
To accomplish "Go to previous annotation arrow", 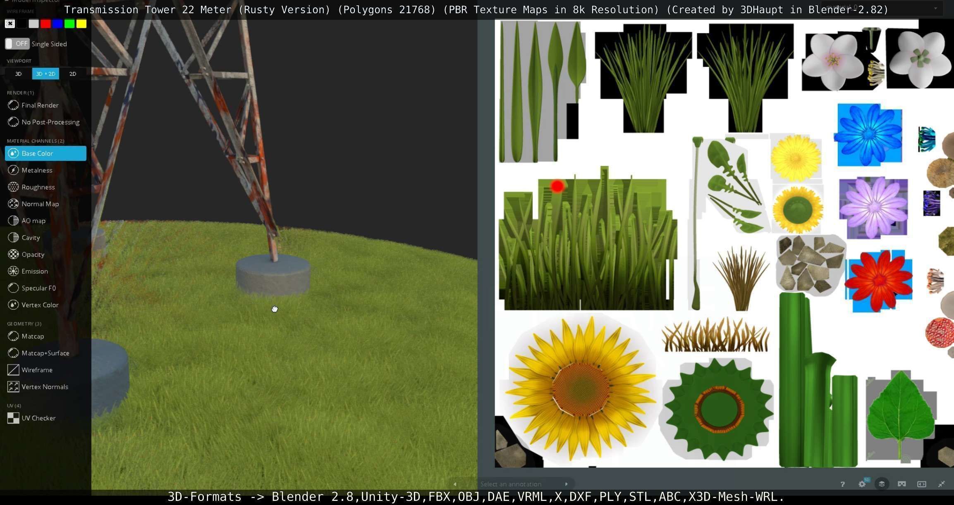I will [455, 484].
